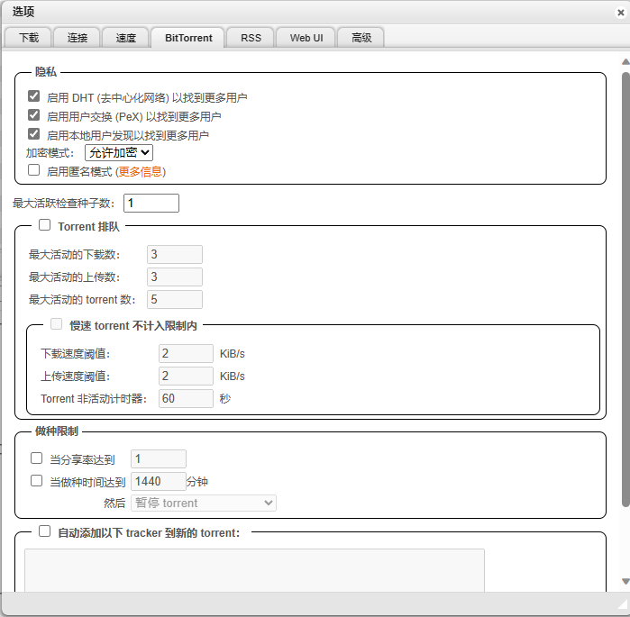This screenshot has height=617, width=630.
Task: Open the 高级 tab
Action: (x=361, y=38)
